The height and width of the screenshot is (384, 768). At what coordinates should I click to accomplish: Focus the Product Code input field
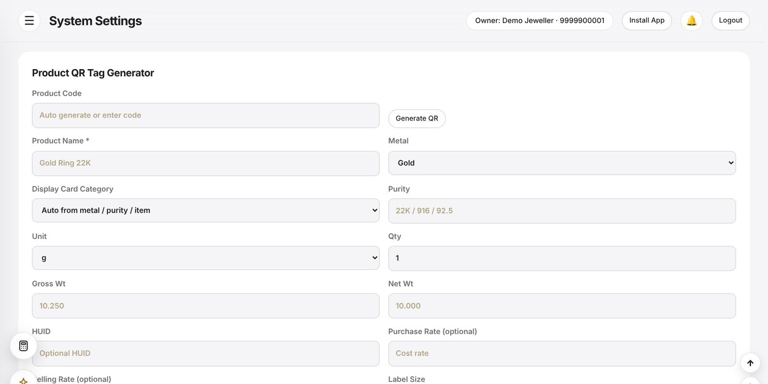(205, 115)
